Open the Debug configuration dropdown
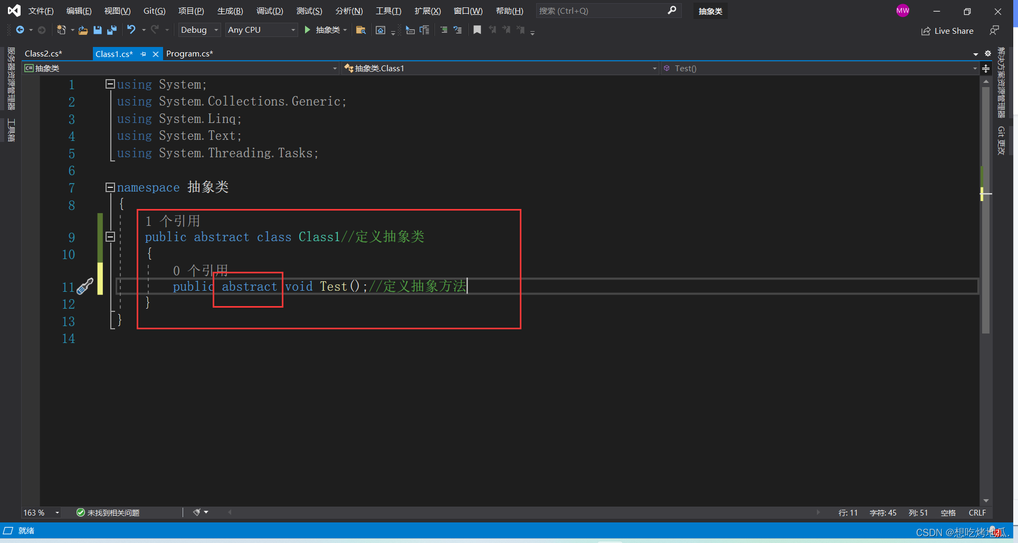Viewport: 1018px width, 543px height. tap(199, 30)
